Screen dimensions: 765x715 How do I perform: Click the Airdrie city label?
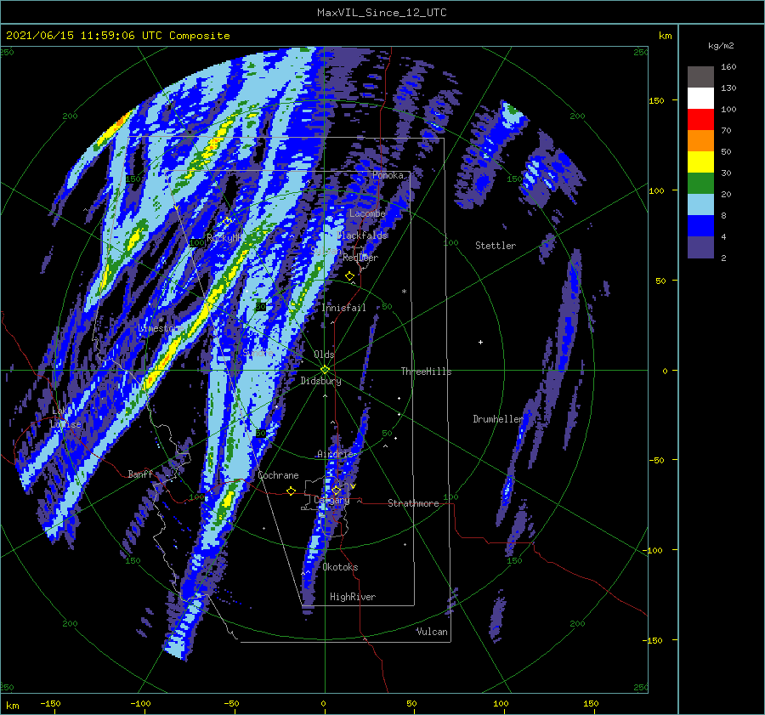(335, 454)
